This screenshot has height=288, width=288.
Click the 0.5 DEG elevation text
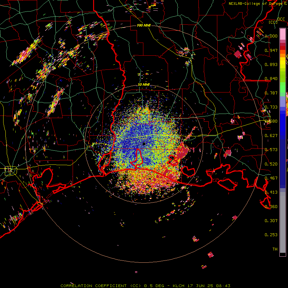point(154,286)
